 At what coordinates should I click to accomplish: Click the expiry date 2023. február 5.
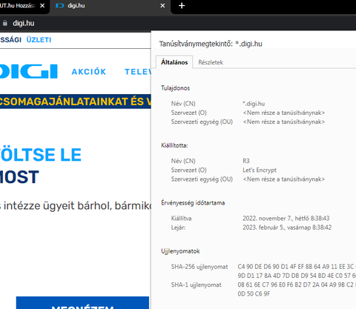tap(287, 227)
